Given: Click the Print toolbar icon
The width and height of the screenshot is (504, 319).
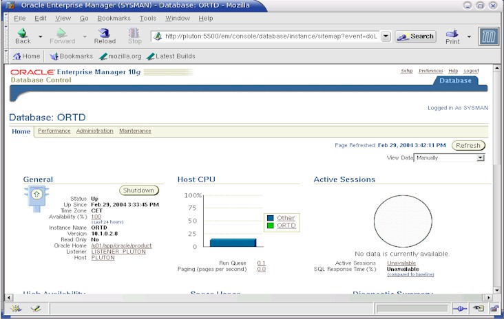Looking at the screenshot, I should coord(452,36).
